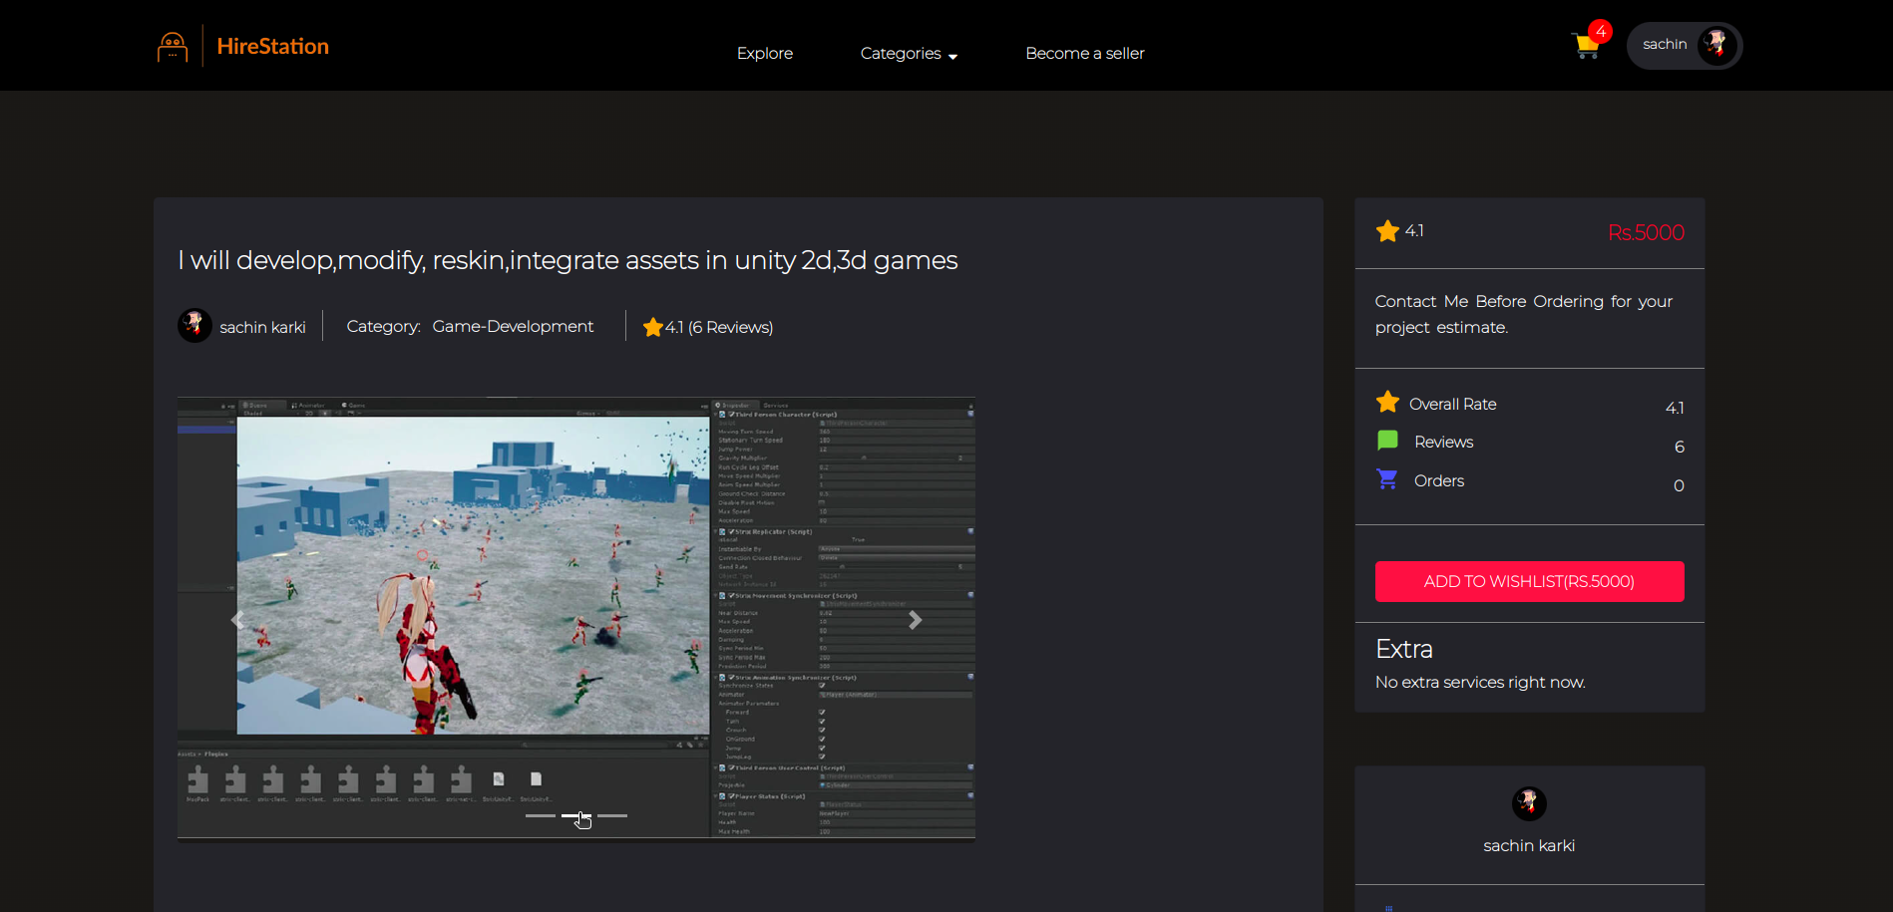
Task: Open the sachin user profile menu
Action: click(x=1685, y=45)
